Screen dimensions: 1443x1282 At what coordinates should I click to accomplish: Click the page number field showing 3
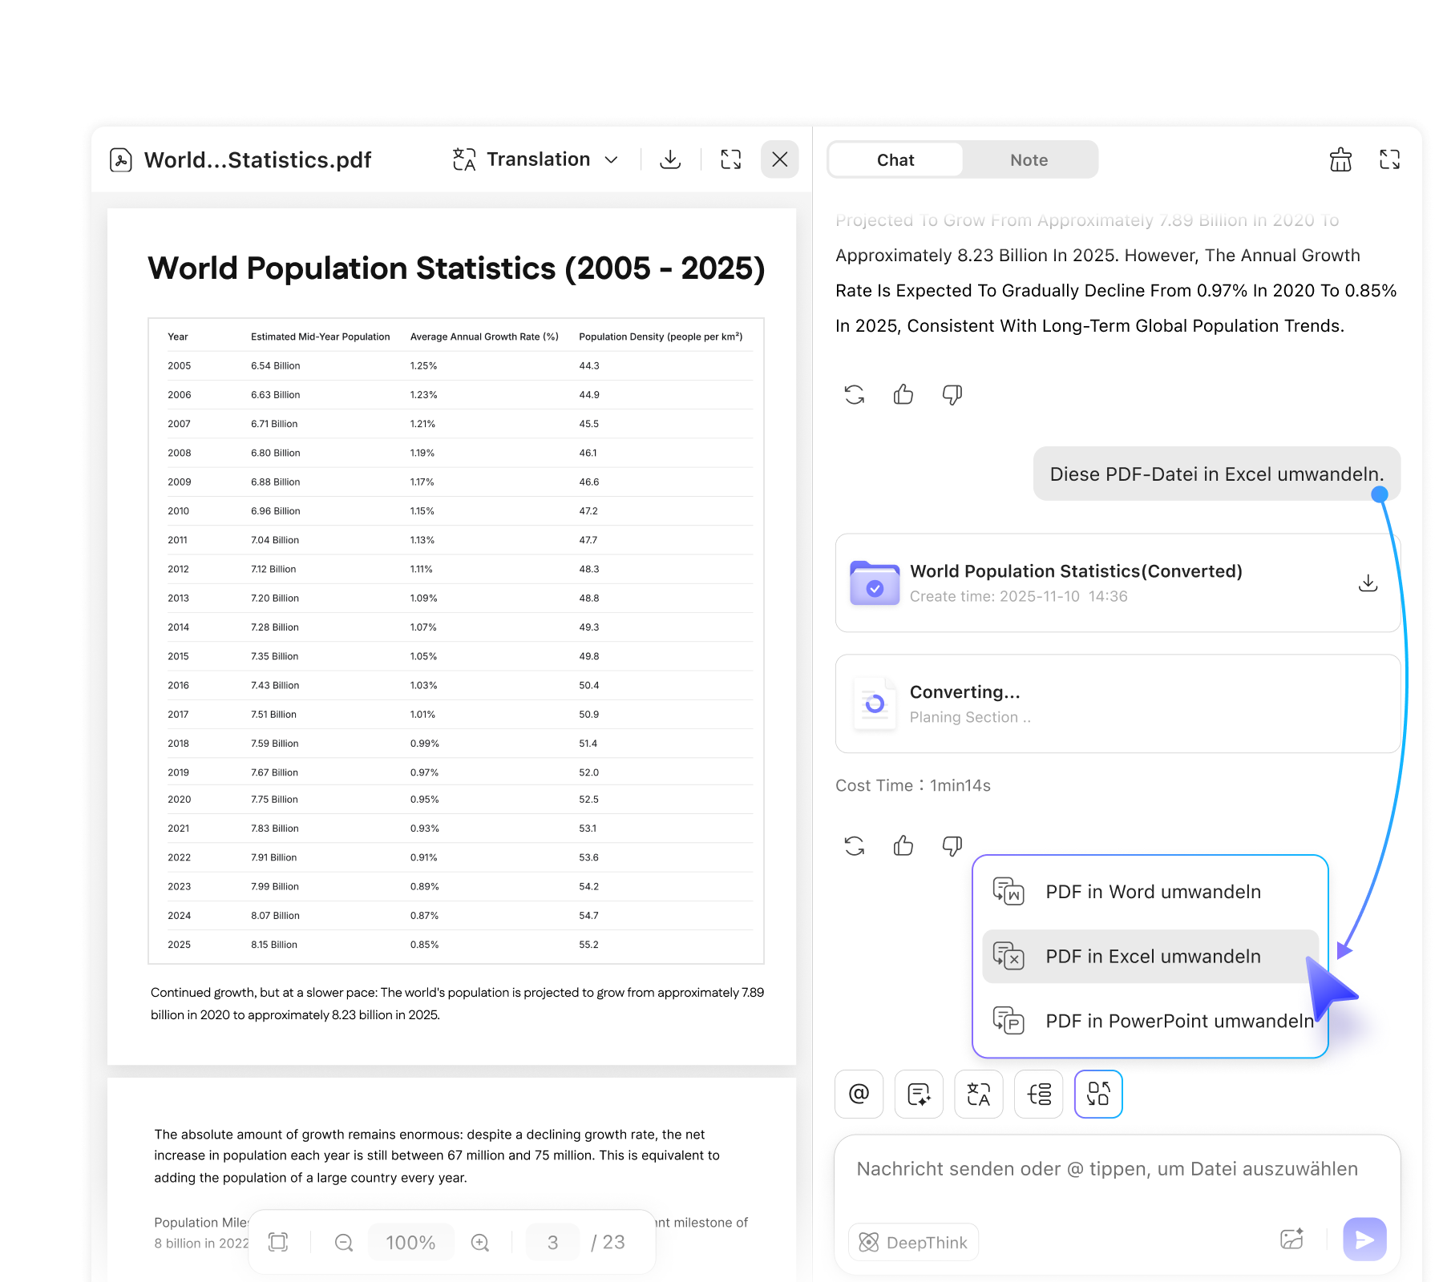[x=552, y=1242]
